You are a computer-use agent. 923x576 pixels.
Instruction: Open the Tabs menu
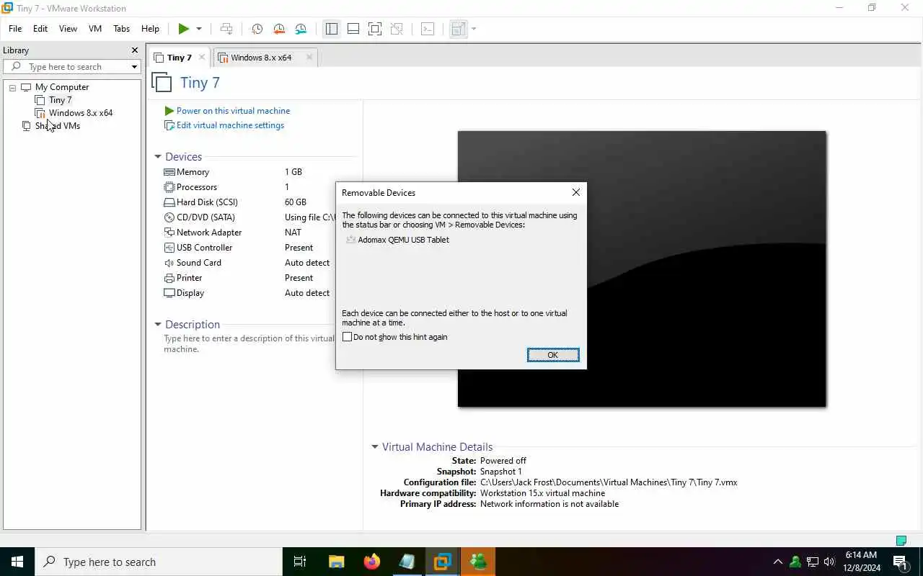121,29
